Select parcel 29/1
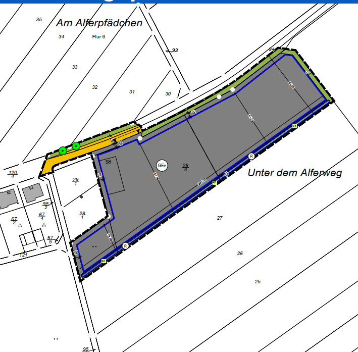 [x=76, y=181]
